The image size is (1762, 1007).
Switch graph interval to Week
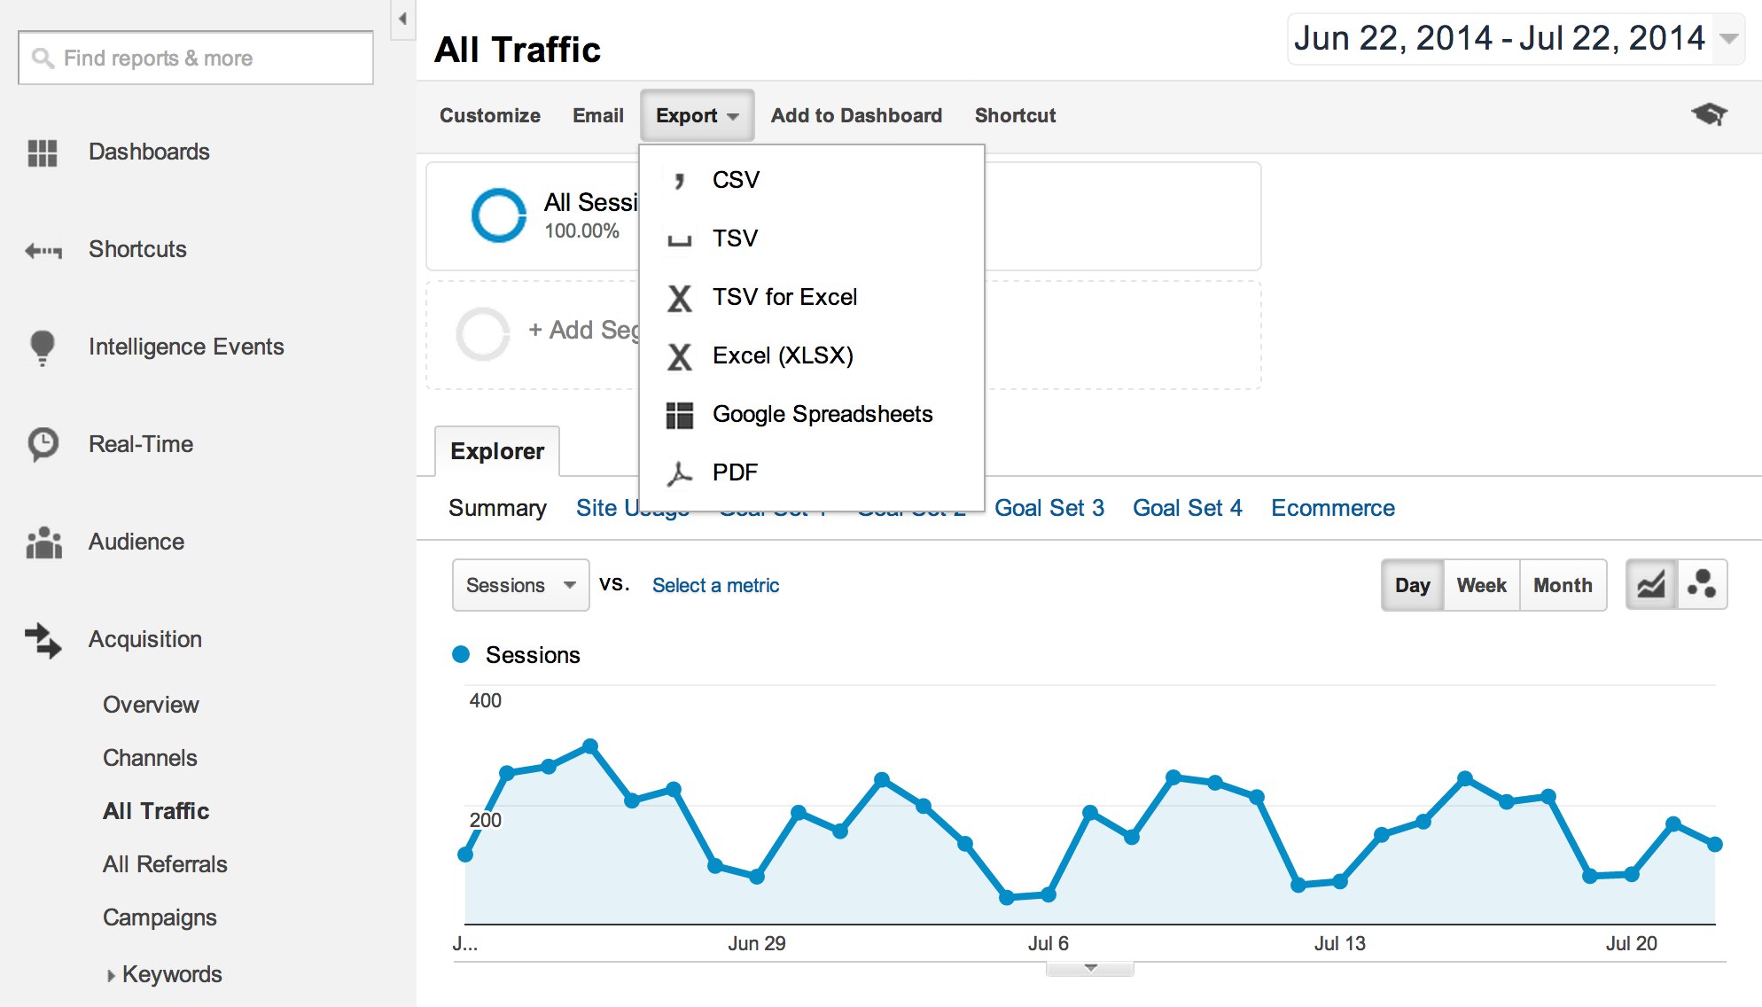(x=1481, y=585)
